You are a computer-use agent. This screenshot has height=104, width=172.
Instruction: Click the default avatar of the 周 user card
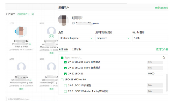pos(51,31)
